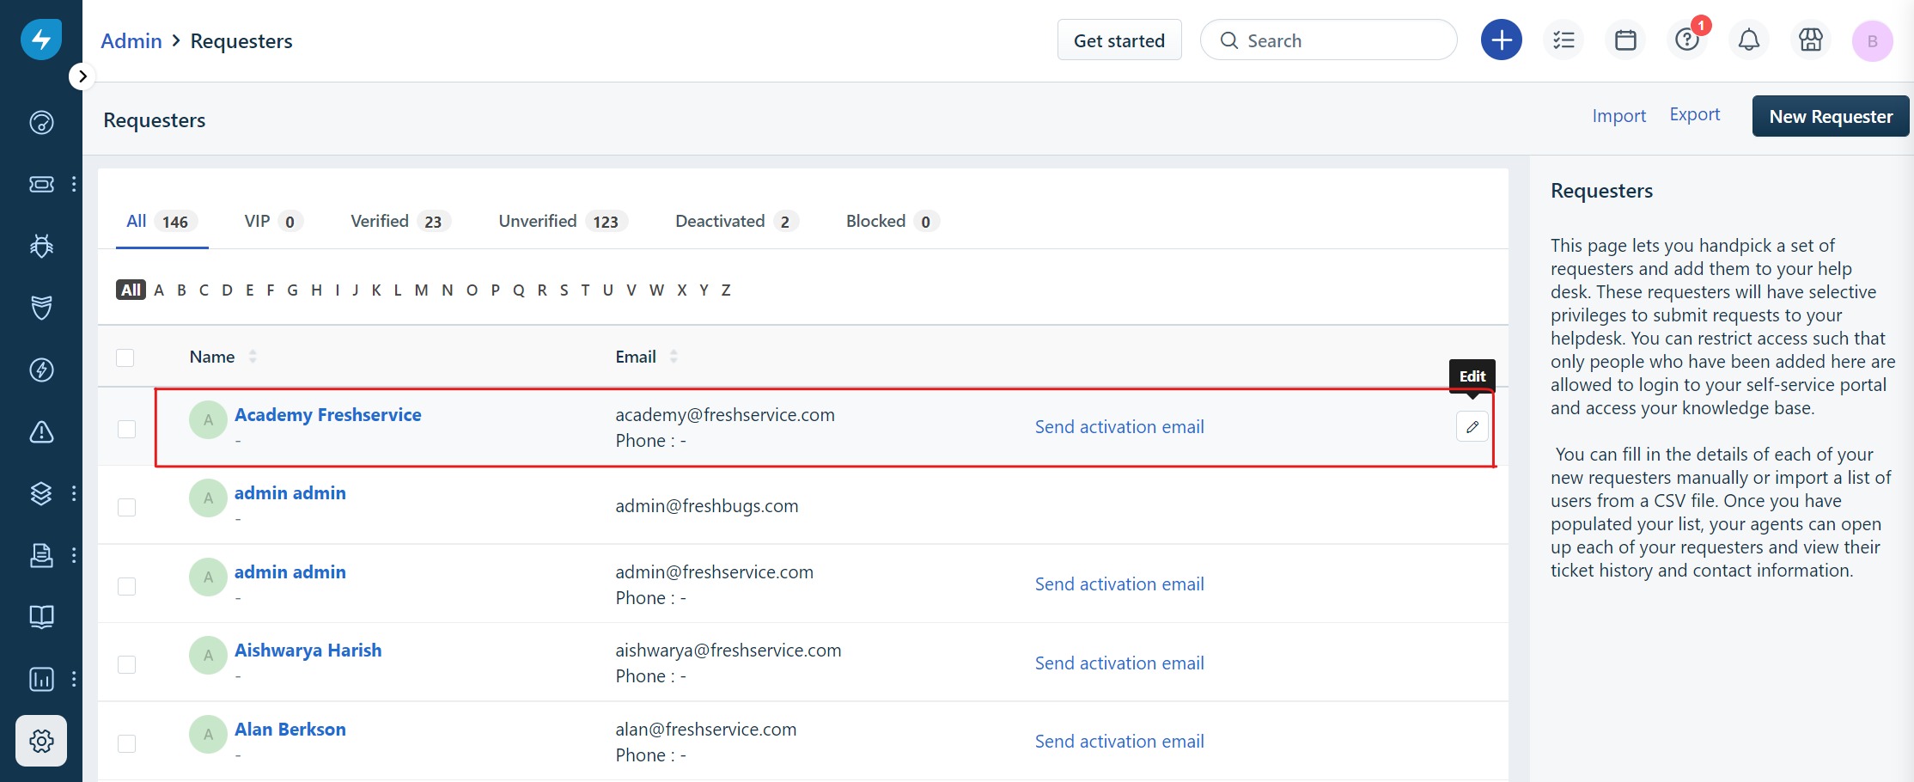Click the Export link
The height and width of the screenshot is (782, 1914).
click(x=1694, y=114)
